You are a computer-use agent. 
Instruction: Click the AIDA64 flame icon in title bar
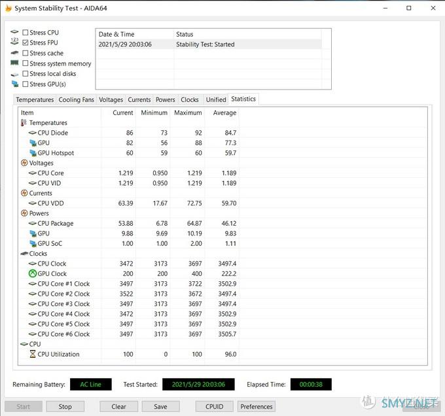click(9, 9)
